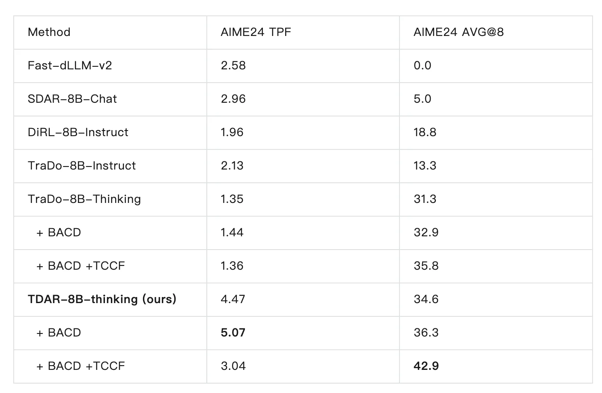Click the 18.8 AVG@8 value
The image size is (602, 393).
click(425, 132)
